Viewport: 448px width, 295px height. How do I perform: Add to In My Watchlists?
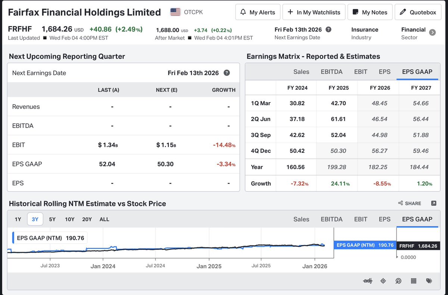point(314,12)
